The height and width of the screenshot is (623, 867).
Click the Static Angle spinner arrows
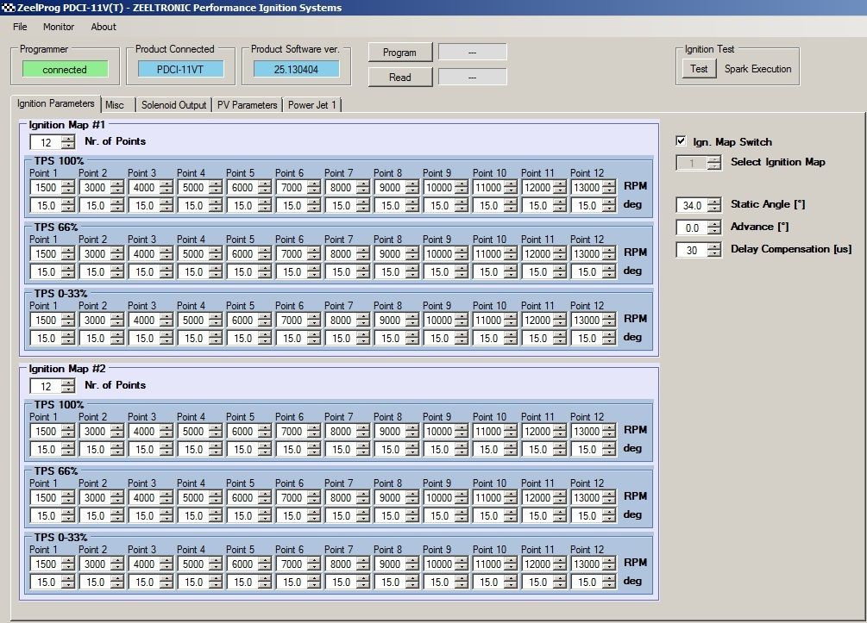[x=714, y=205]
